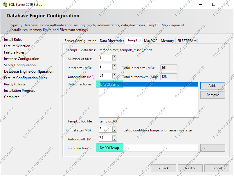Click the templog.ldf file name text
The width and height of the screenshot is (234, 176).
tap(108, 121)
